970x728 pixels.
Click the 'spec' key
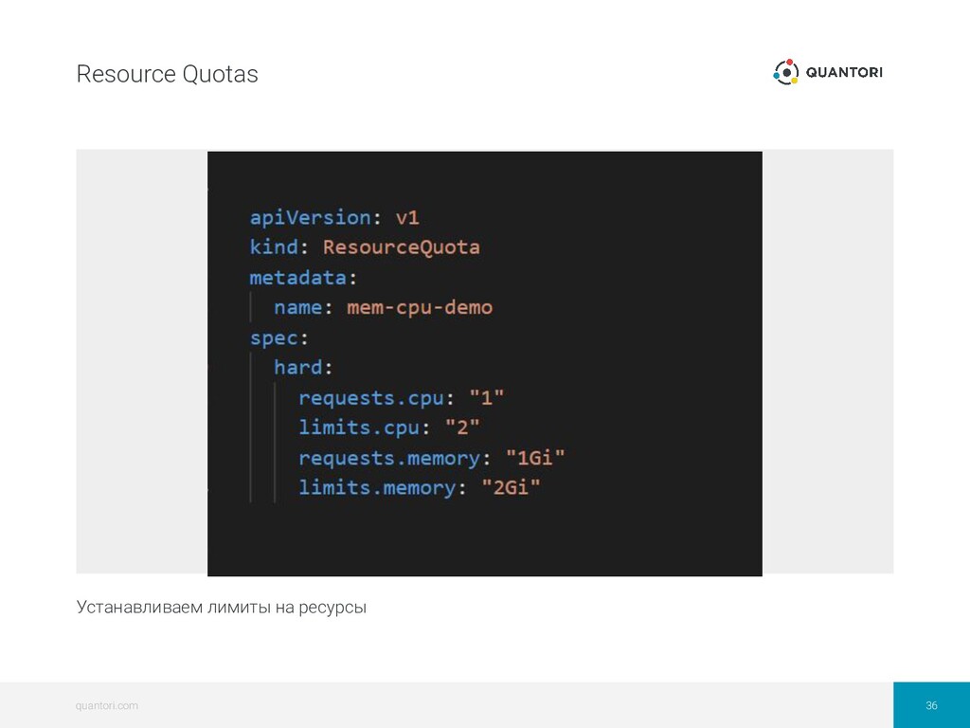pos(274,338)
